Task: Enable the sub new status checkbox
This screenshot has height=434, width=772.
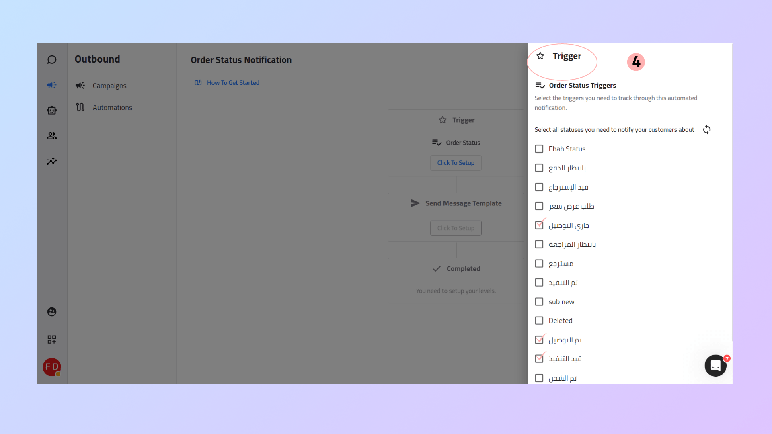Action: coord(539,302)
